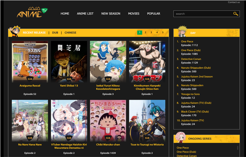Click the SUB badge on Araiguma Rascal
Image resolution: width=246 pixels, height=157 pixels.
tap(30, 79)
